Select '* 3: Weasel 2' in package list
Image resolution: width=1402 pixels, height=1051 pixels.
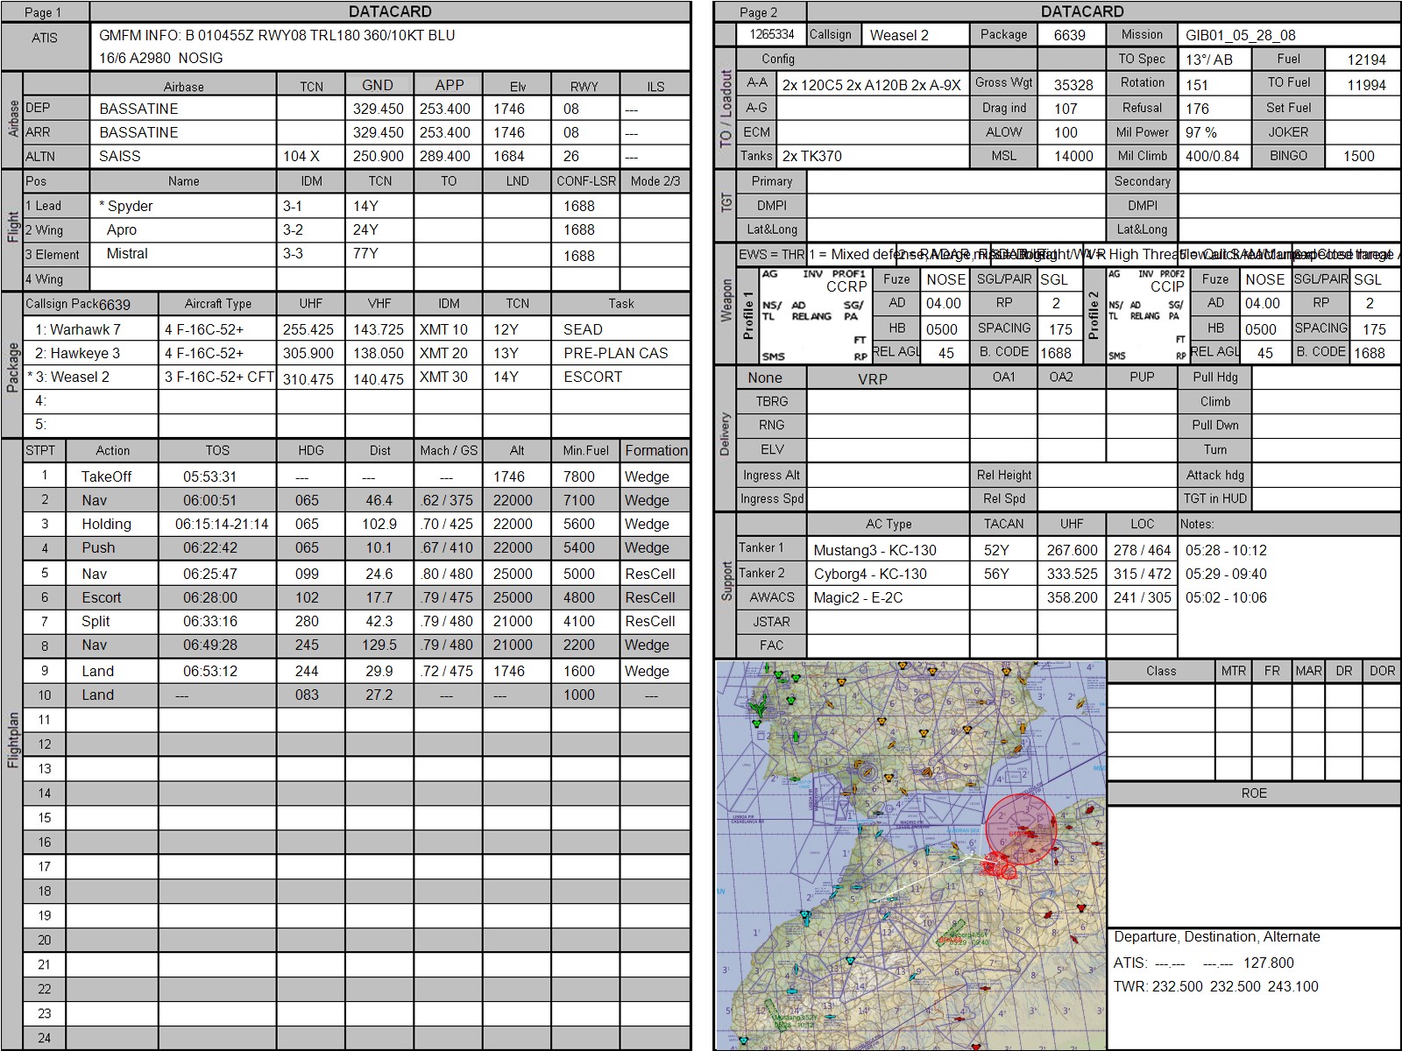click(68, 377)
